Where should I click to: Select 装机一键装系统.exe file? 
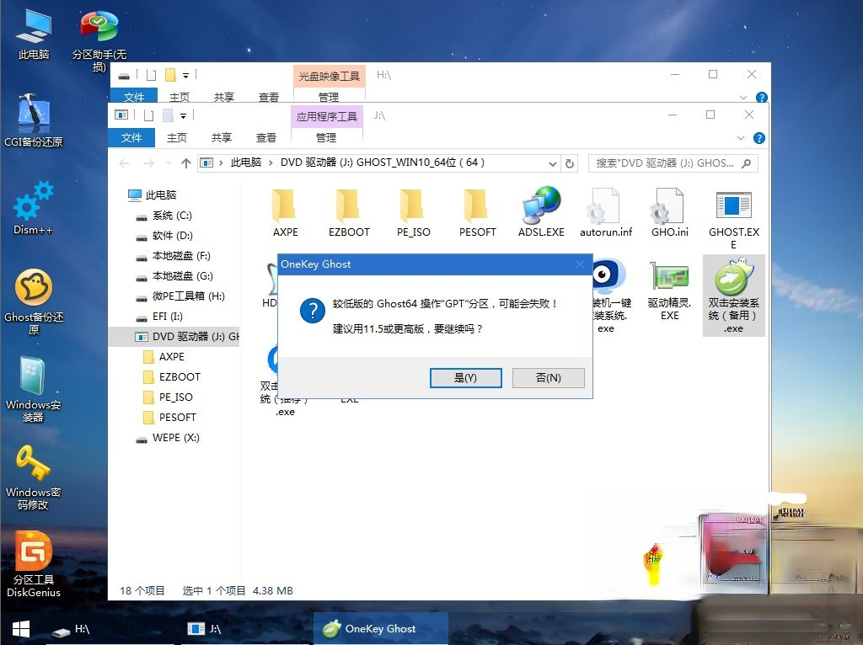point(610,297)
